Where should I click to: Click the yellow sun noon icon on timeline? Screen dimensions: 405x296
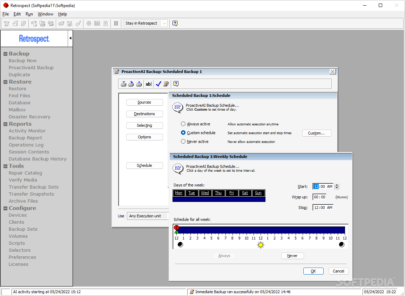[261, 245]
